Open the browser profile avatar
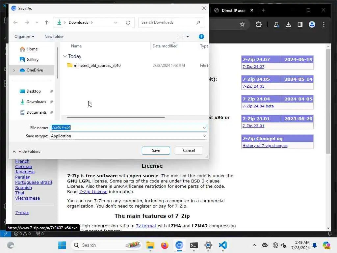This screenshot has width=337, height=253. (x=312, y=24)
